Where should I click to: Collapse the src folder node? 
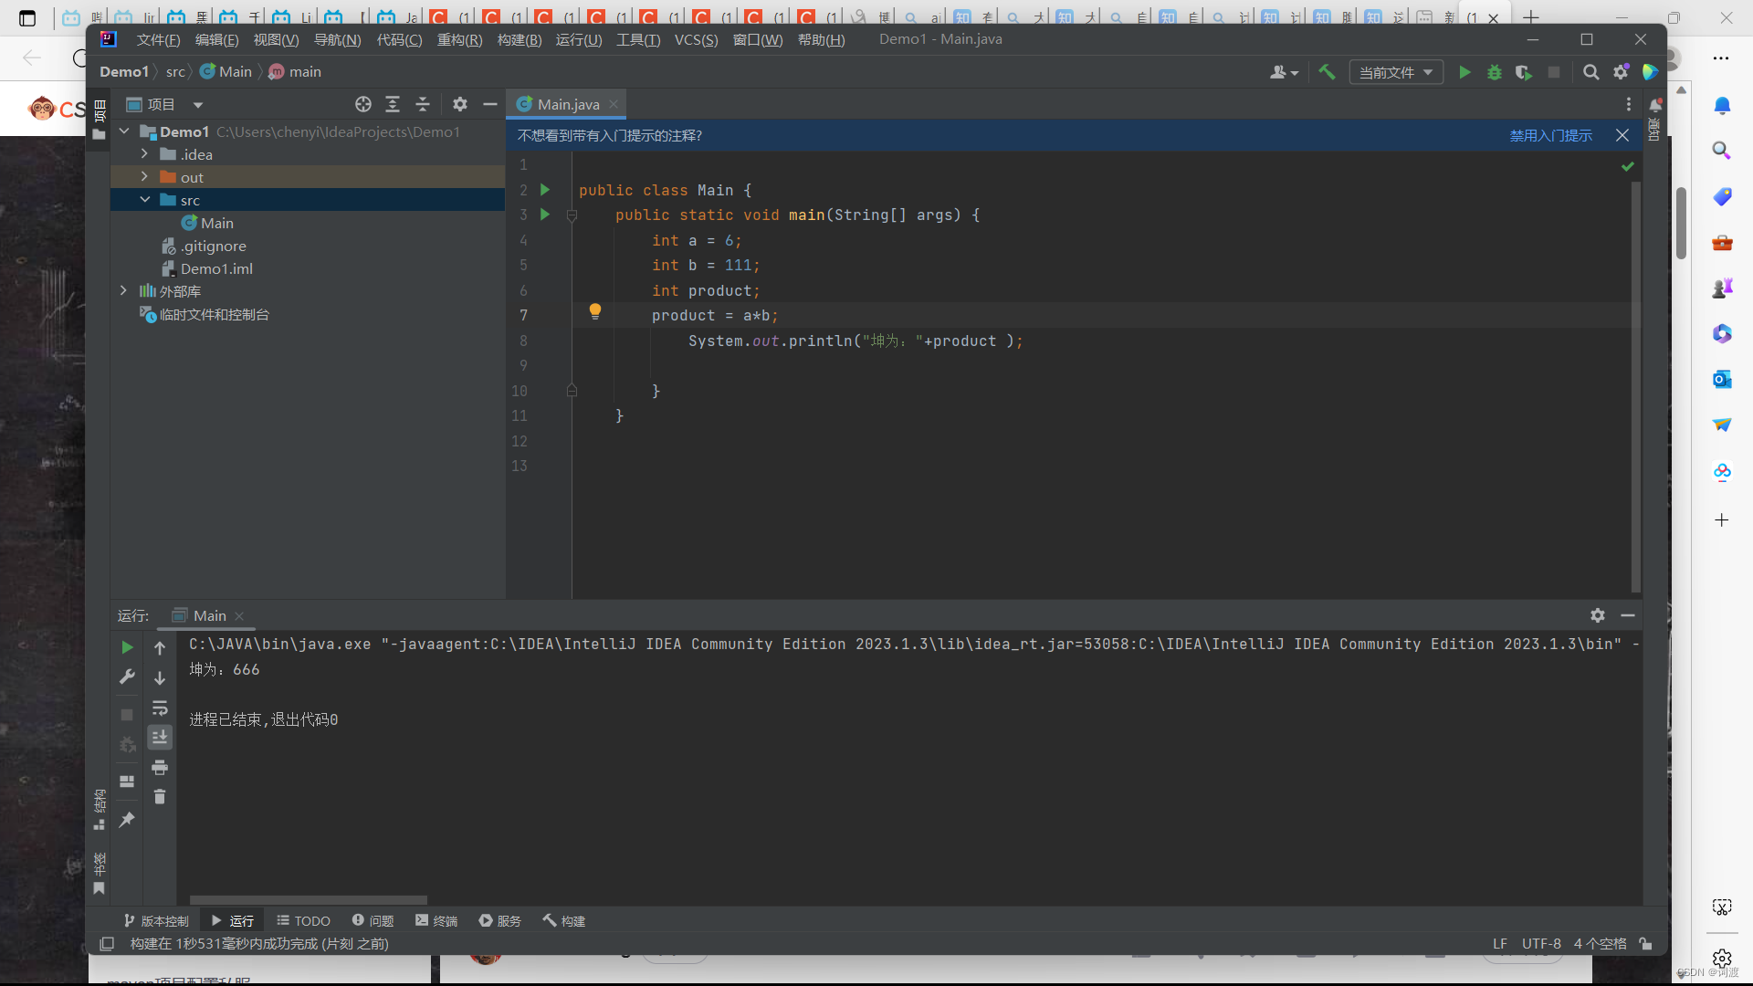[x=144, y=199]
